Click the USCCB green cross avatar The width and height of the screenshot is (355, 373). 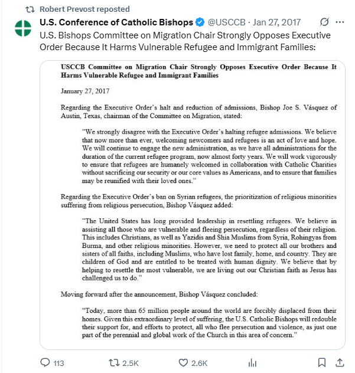click(x=23, y=28)
